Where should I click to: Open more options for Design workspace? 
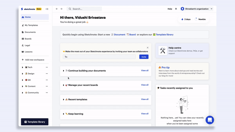(x=47, y=73)
